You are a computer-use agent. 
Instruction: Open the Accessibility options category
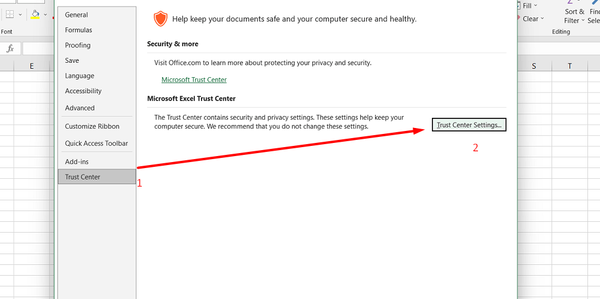(97, 91)
